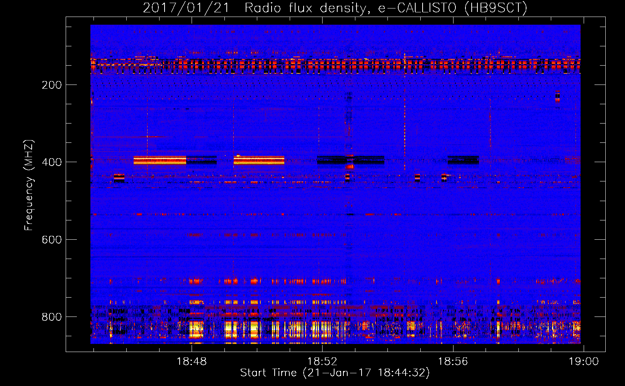Click the "200" frequency tick label

52,85
